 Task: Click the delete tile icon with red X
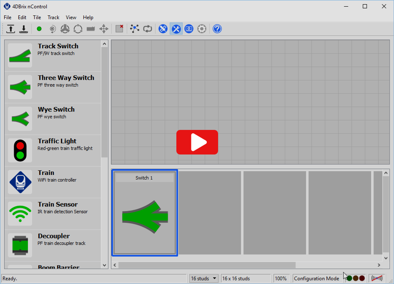[119, 29]
